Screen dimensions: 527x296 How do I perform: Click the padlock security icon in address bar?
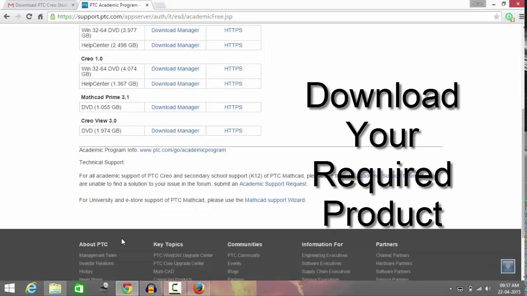click(x=52, y=16)
